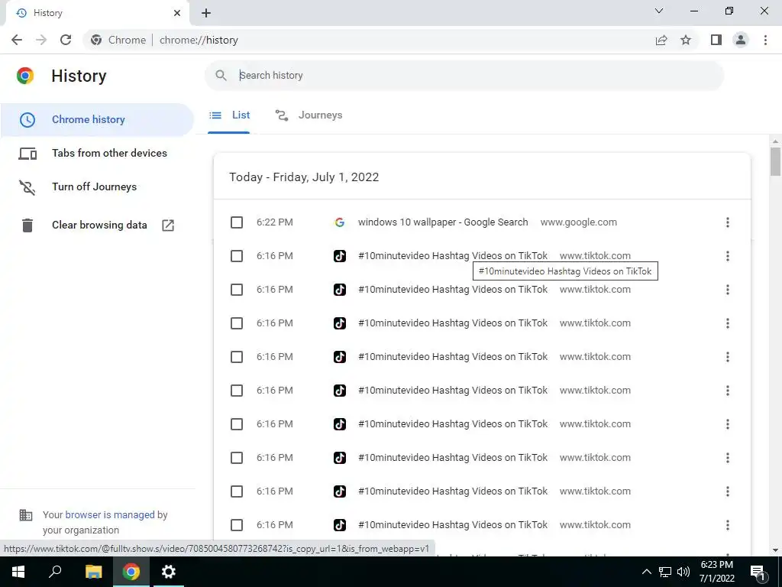Select the History browser tab
Viewport: 782px width, 587px height.
click(x=97, y=13)
